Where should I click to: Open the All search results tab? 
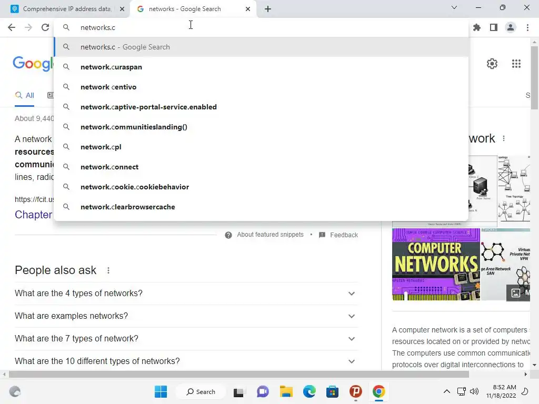(x=24, y=96)
